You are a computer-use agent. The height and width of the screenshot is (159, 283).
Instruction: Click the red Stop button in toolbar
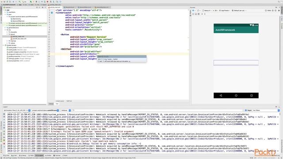[x=47, y=2]
